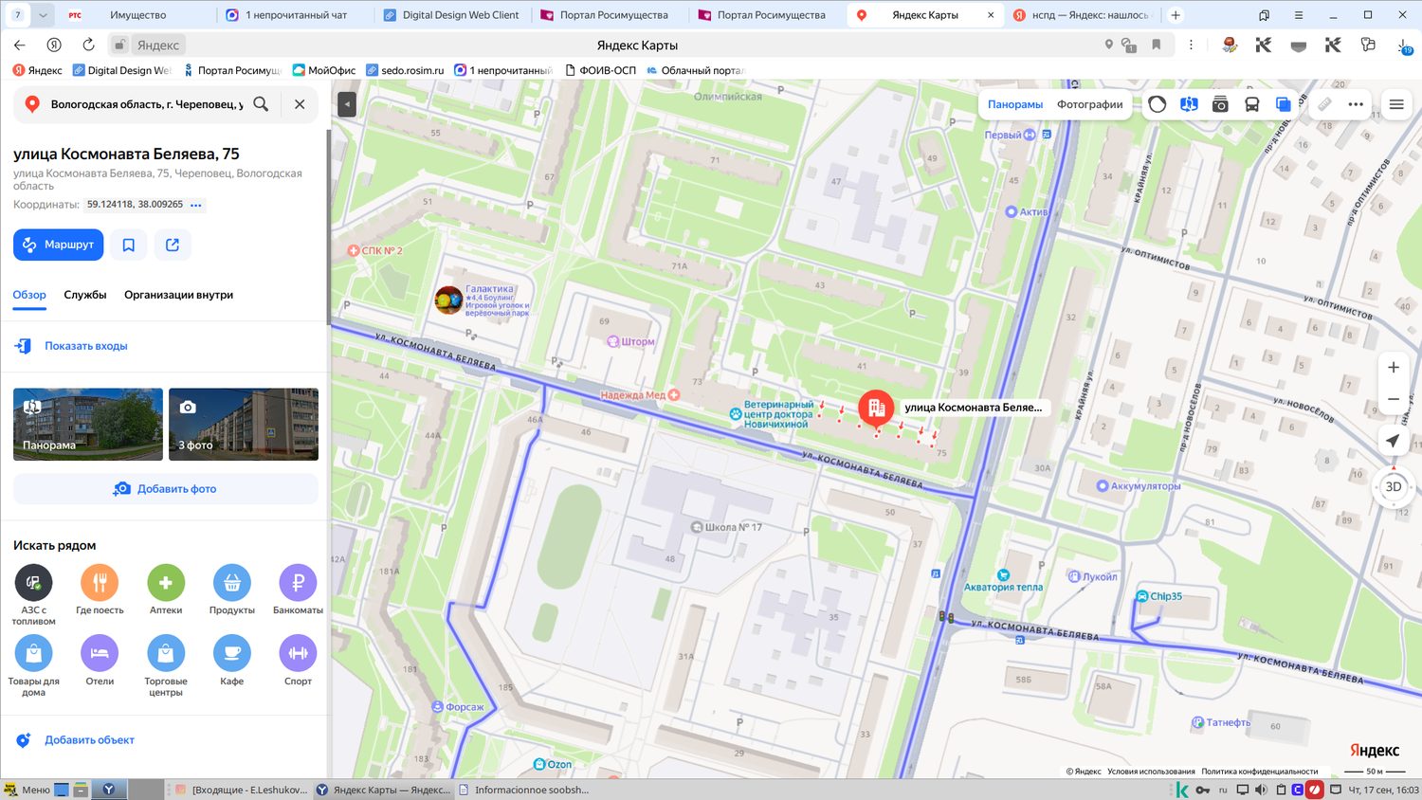Find nearby Аптеки

(166, 583)
